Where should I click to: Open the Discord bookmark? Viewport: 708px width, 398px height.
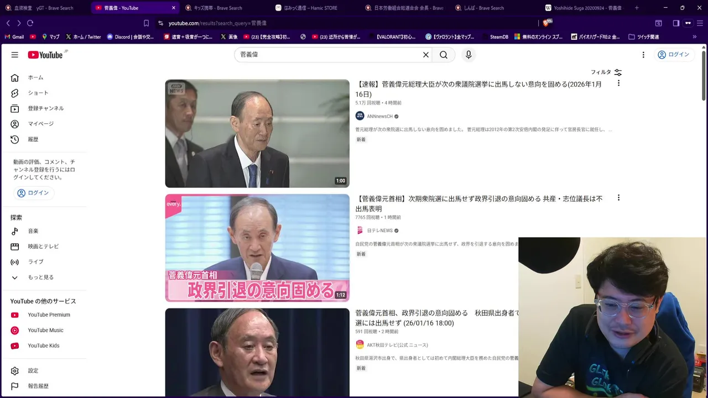pyautogui.click(x=130, y=37)
